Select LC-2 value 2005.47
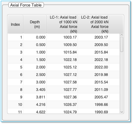The image size is (133, 124). (x=93, y=97)
